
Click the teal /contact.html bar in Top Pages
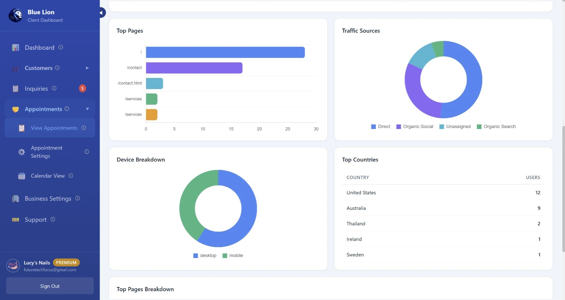click(154, 84)
